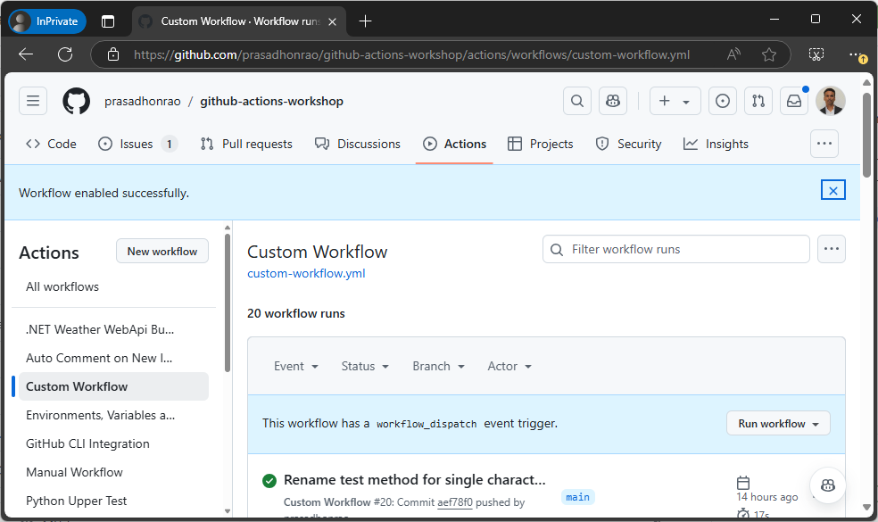
Task: Open GitHub CLI Integration workflow
Action: tap(88, 443)
